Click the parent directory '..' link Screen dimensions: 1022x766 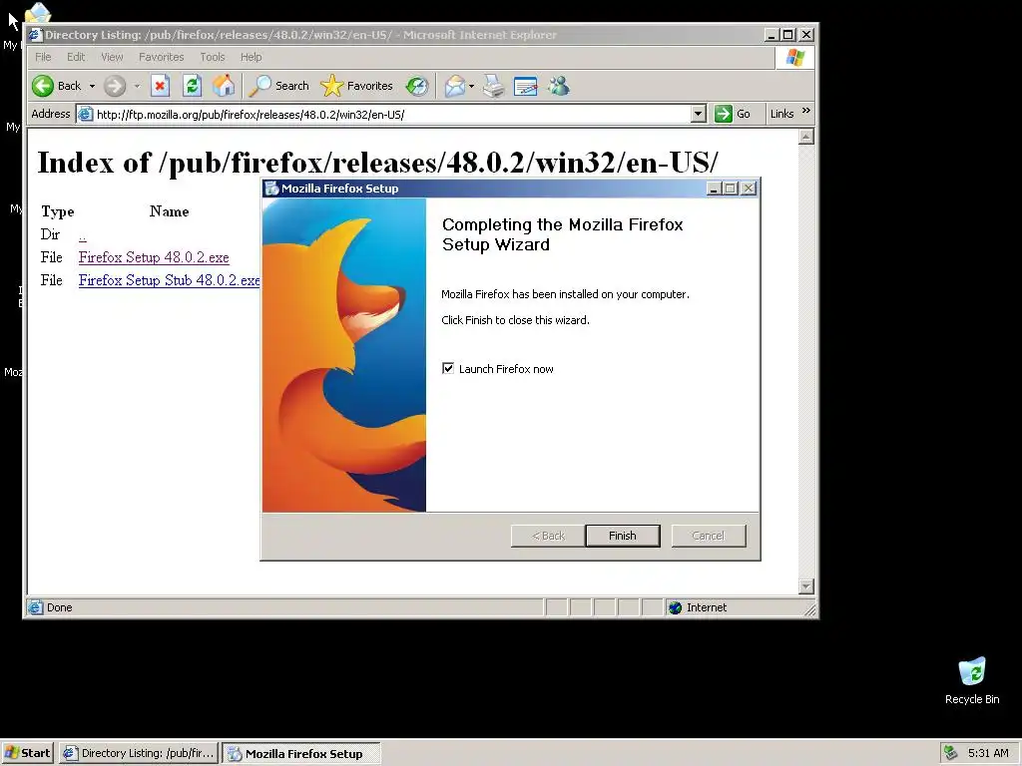tap(82, 235)
